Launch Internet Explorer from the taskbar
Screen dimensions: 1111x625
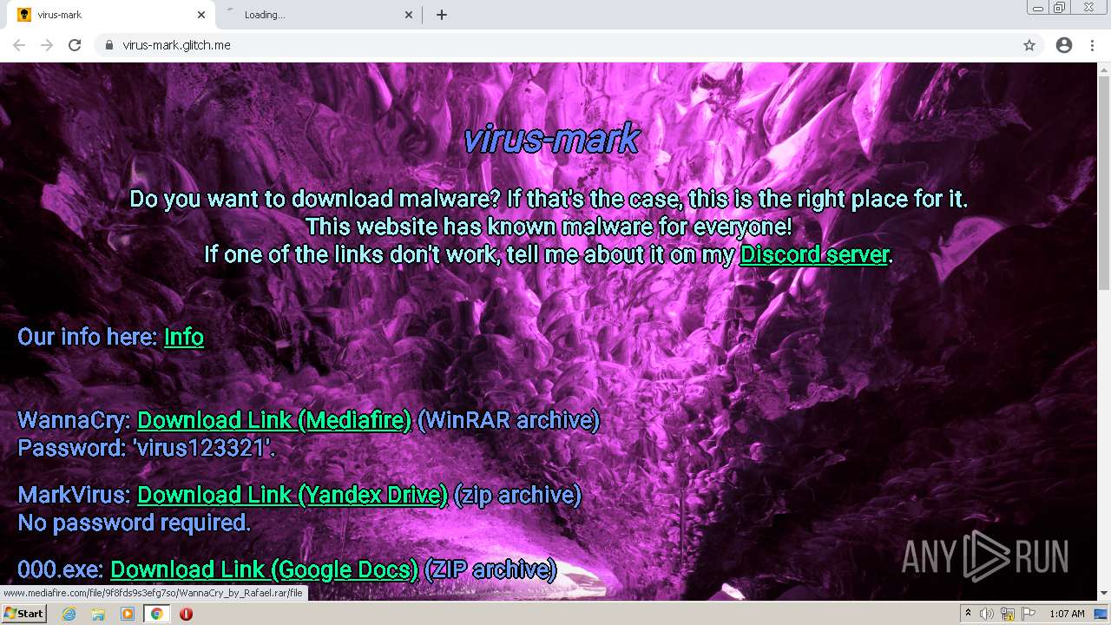[x=69, y=614]
